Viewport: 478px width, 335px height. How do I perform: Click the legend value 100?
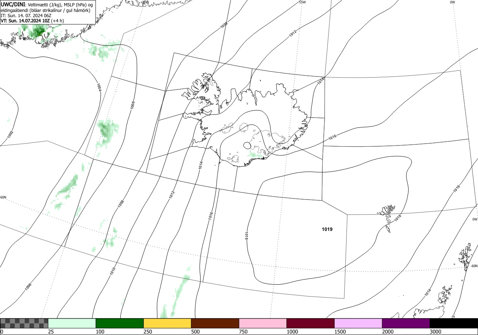(100, 332)
